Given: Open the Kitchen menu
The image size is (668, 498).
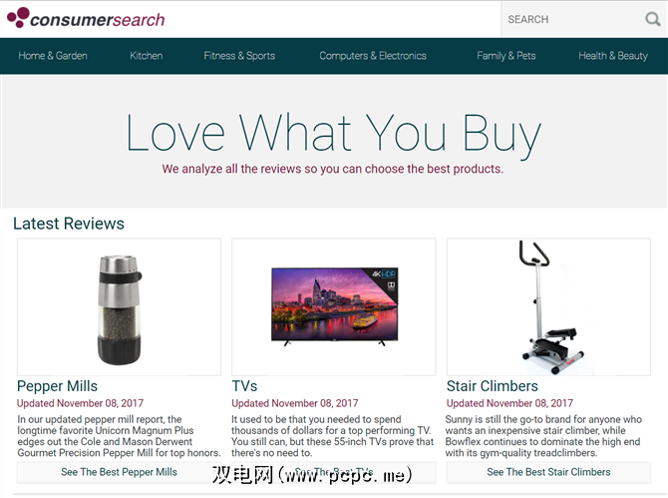Looking at the screenshot, I should (147, 56).
